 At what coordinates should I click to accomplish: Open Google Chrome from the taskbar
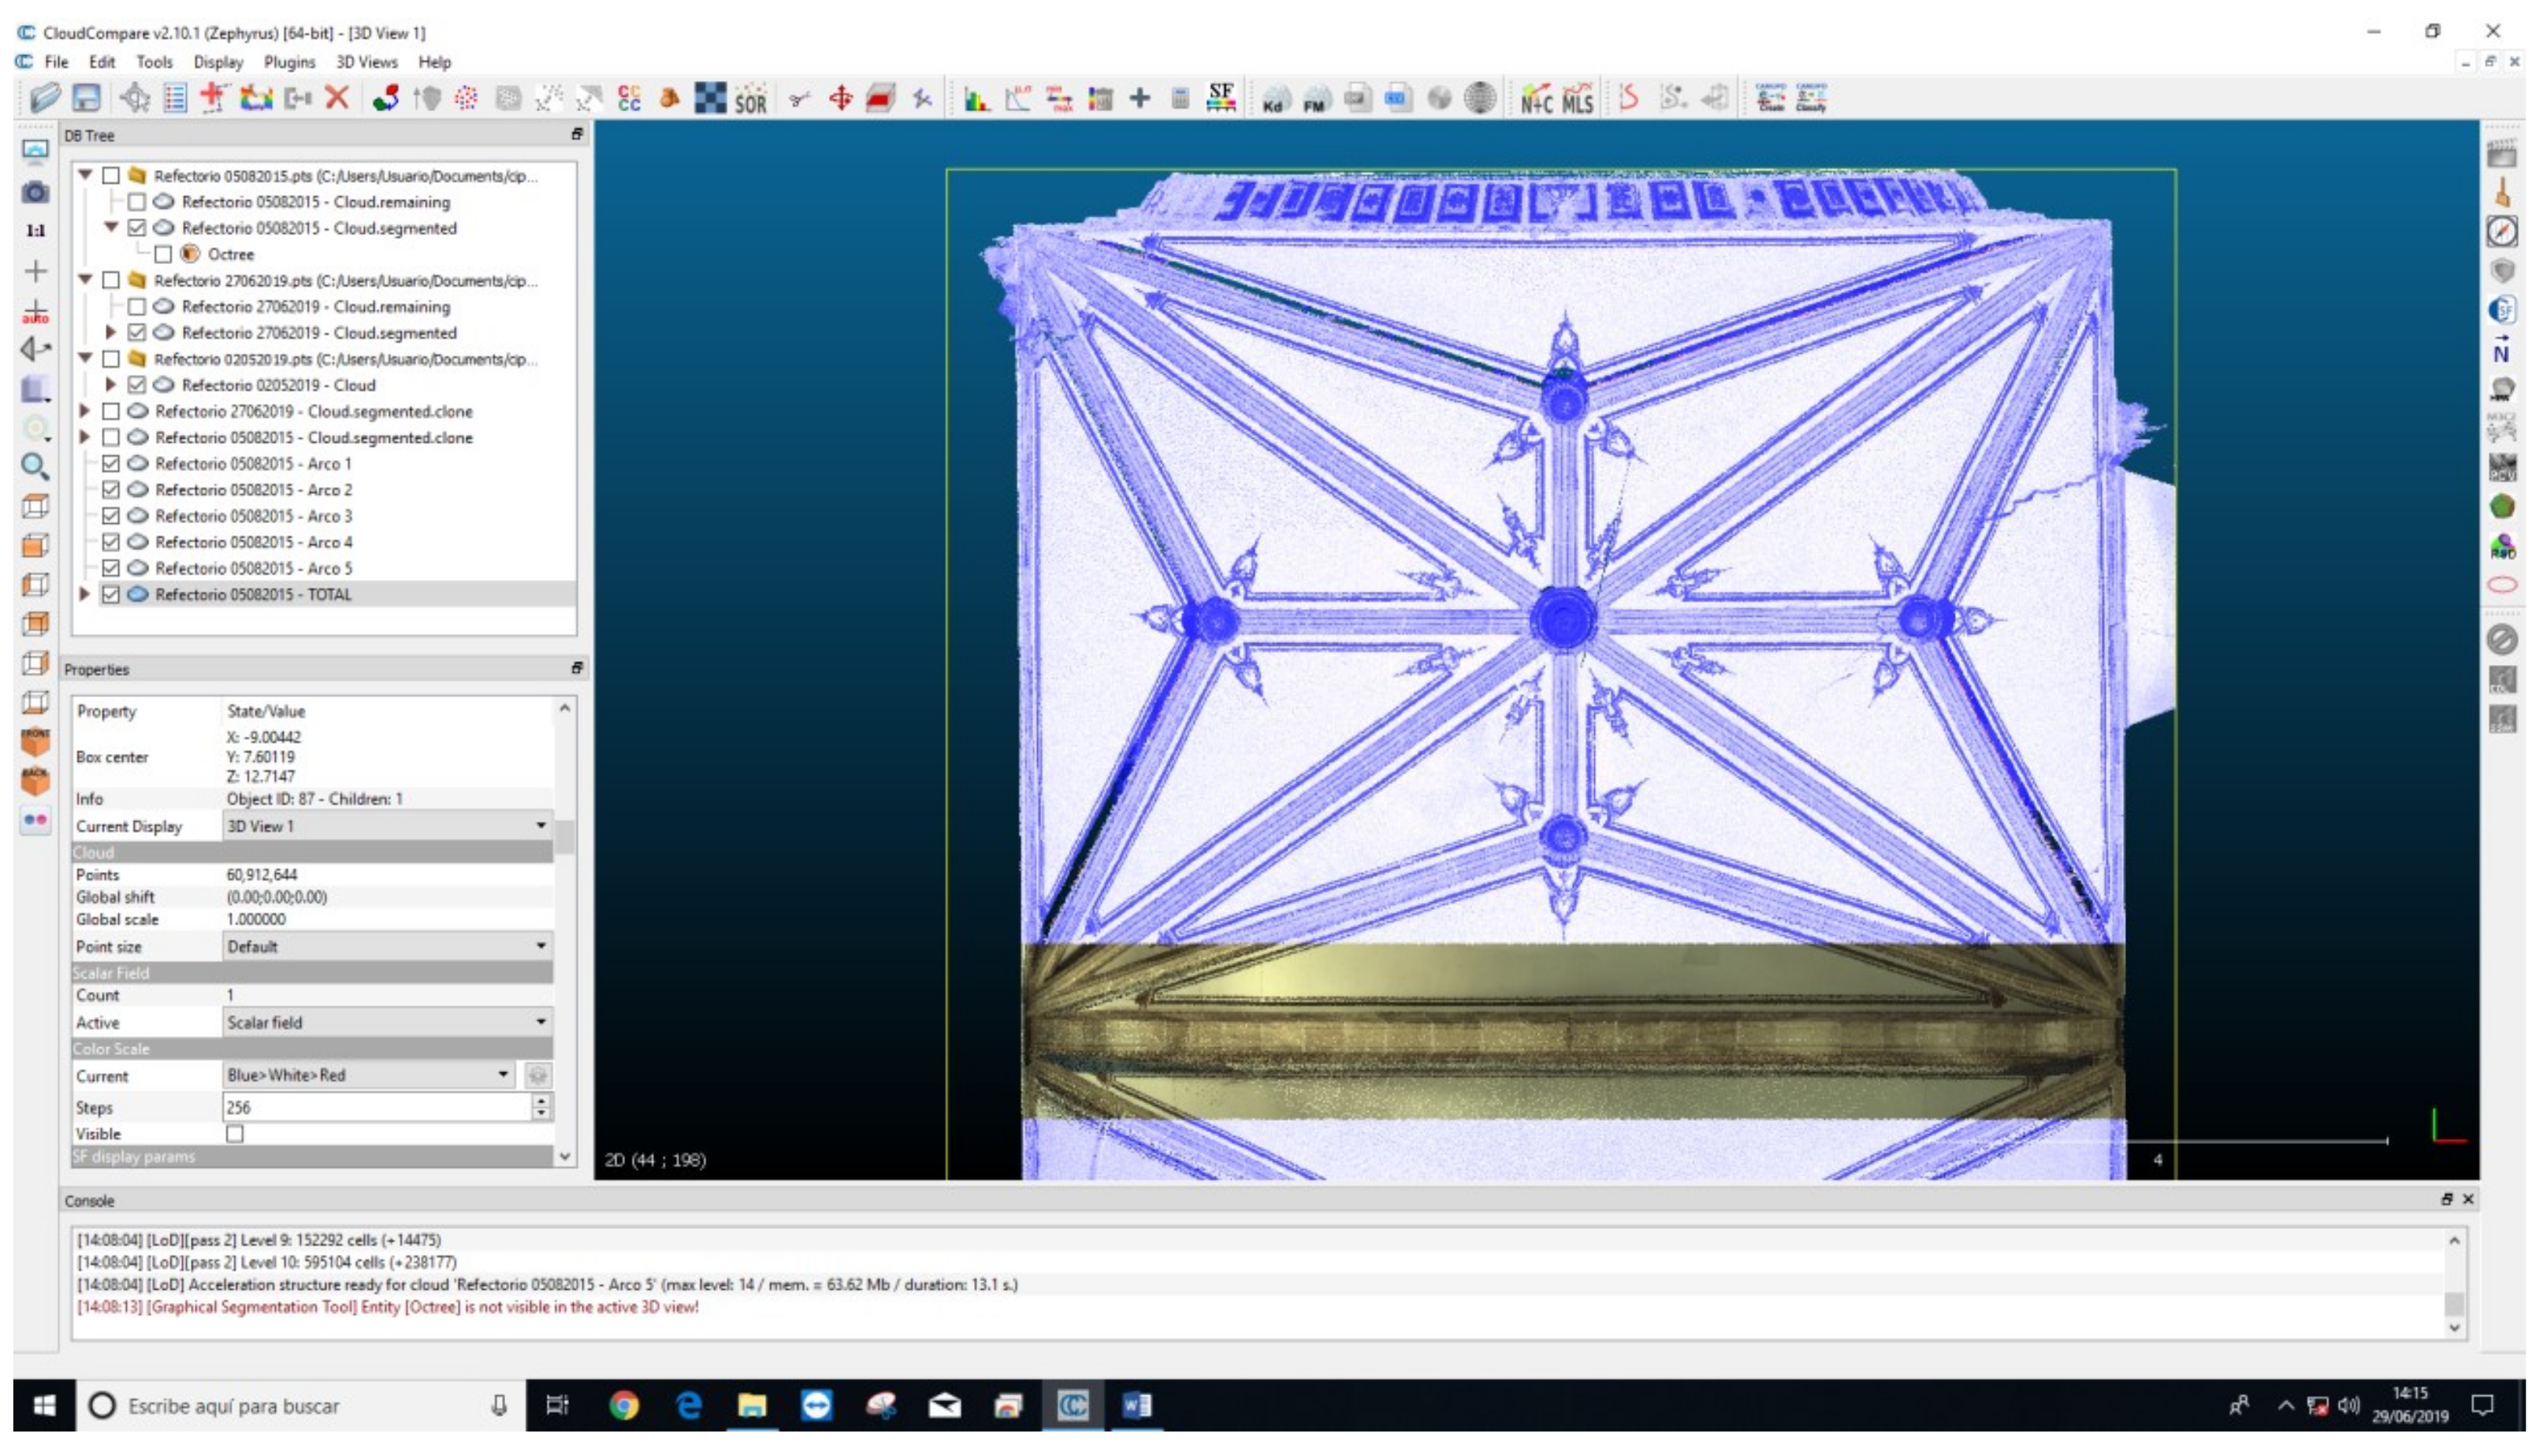click(624, 1406)
